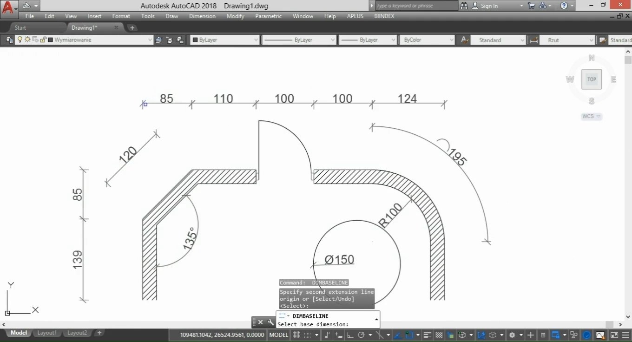The height and width of the screenshot is (342, 632).
Task: Open the ByColor plot style dropdown
Action: pos(451,40)
